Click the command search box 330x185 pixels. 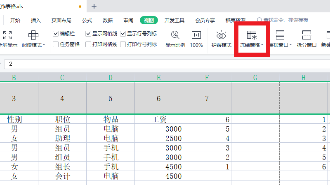coord(285,20)
